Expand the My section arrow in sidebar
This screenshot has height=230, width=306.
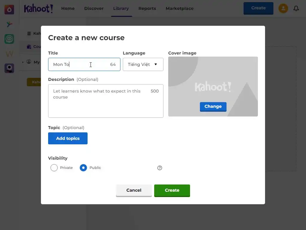click(23, 62)
